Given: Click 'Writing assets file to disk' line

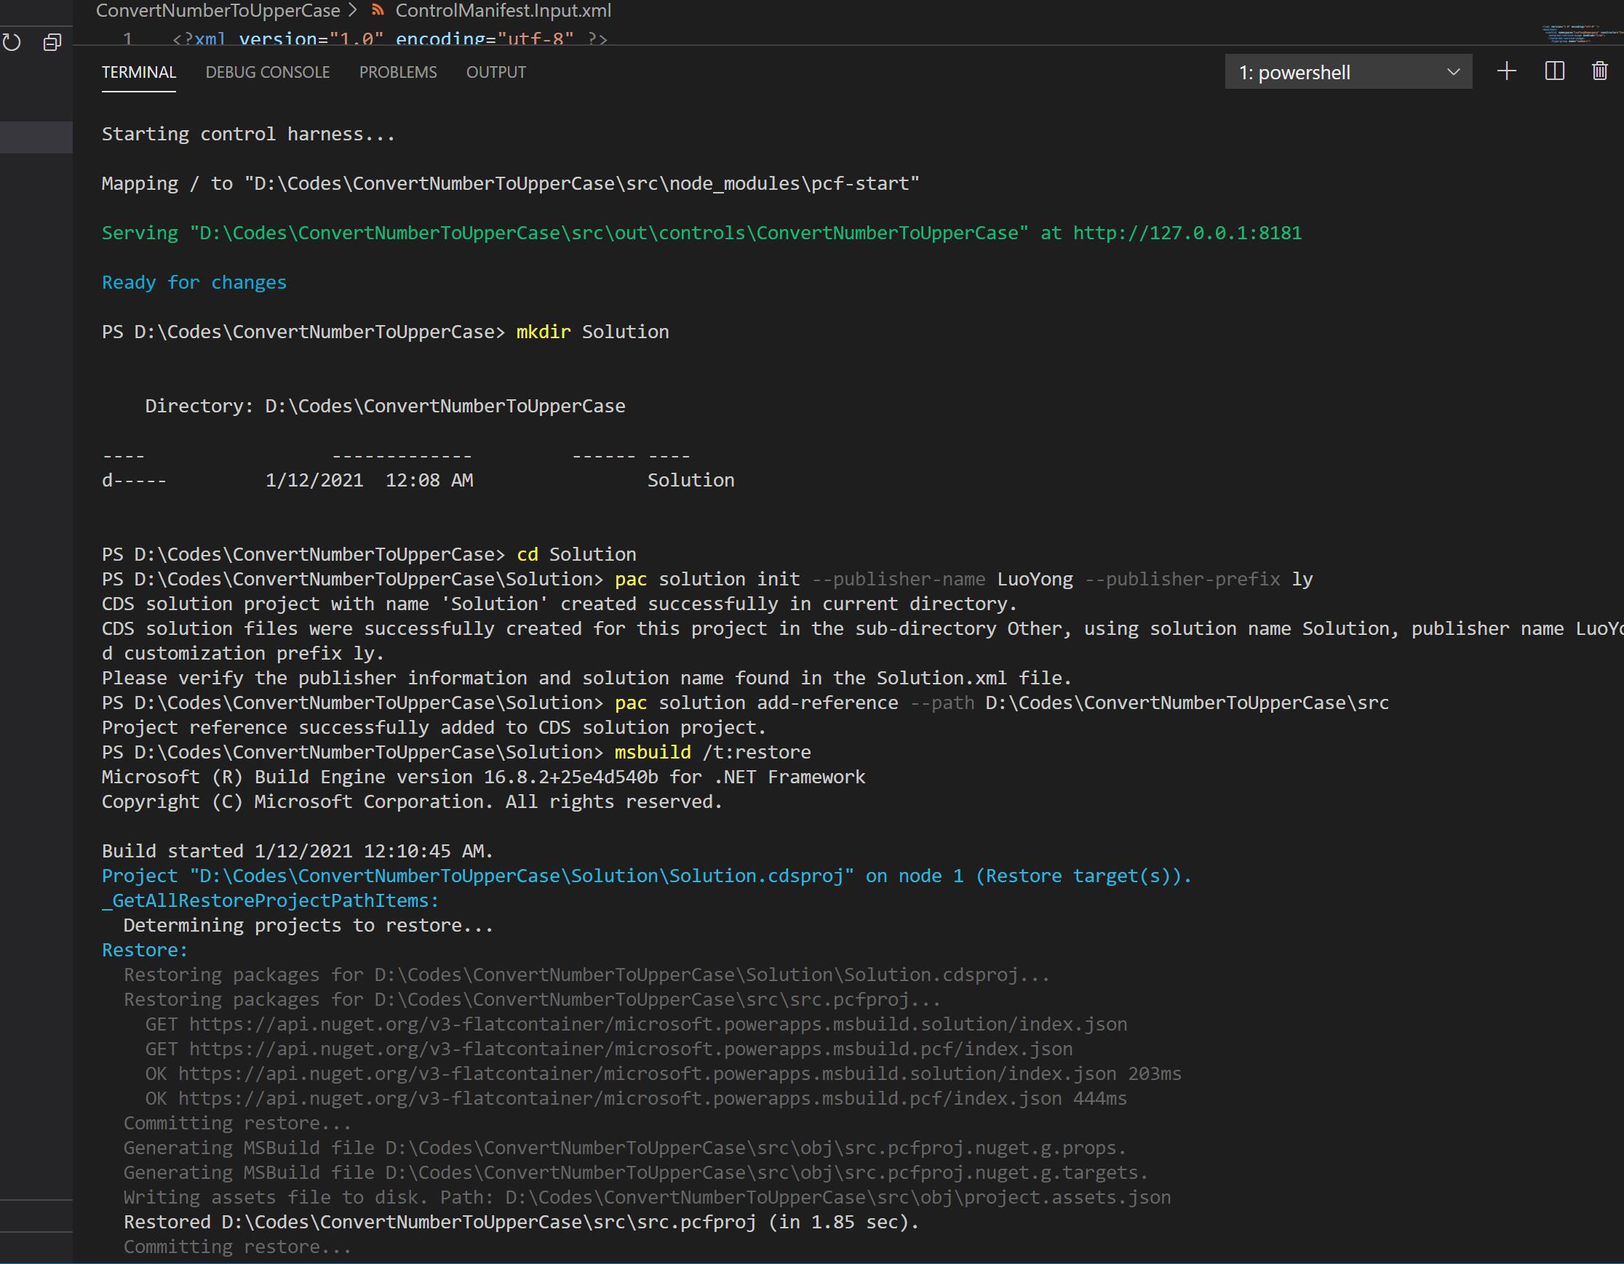Looking at the screenshot, I should tap(647, 1198).
